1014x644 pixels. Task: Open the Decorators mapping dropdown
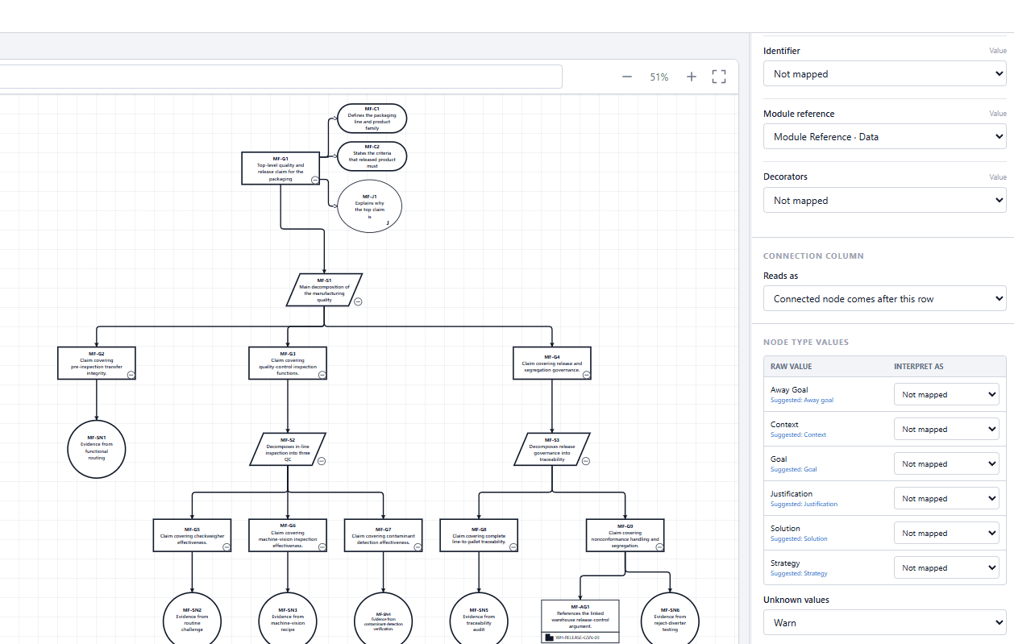pyautogui.click(x=884, y=201)
